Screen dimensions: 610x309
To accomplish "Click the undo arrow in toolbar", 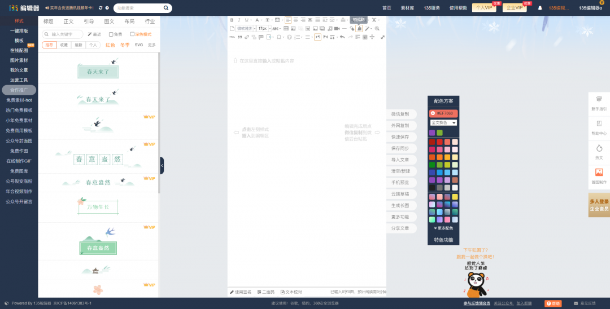I will (342, 37).
